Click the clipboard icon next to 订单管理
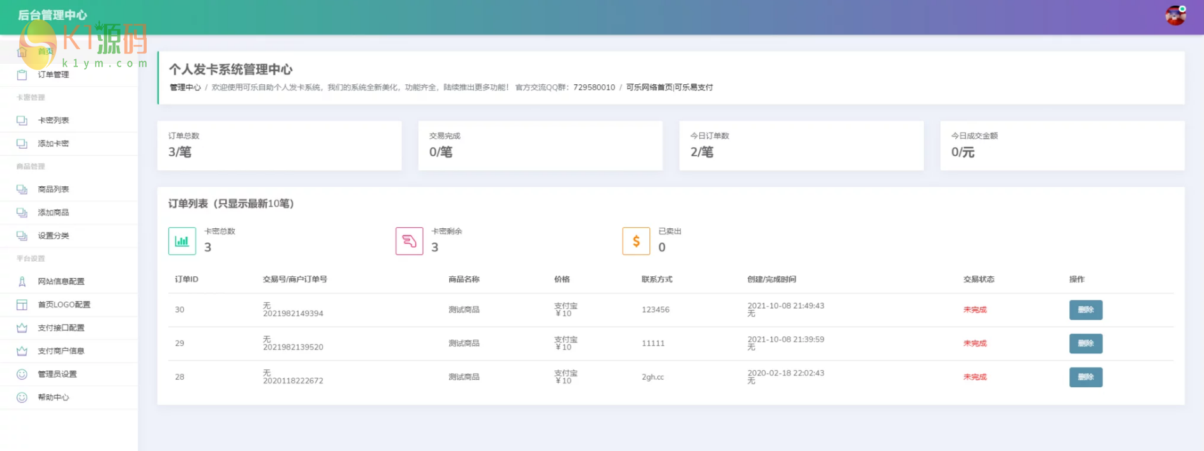 (x=22, y=75)
